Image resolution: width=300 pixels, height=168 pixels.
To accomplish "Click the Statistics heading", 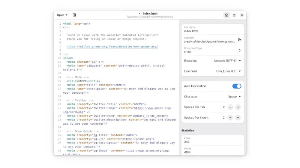I will [x=188, y=130].
